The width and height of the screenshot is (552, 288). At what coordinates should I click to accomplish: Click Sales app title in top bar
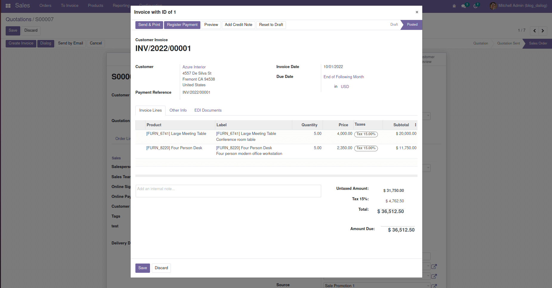(x=22, y=6)
